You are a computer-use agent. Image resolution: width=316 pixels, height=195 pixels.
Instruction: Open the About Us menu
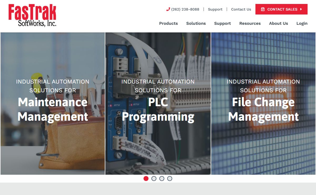click(279, 23)
